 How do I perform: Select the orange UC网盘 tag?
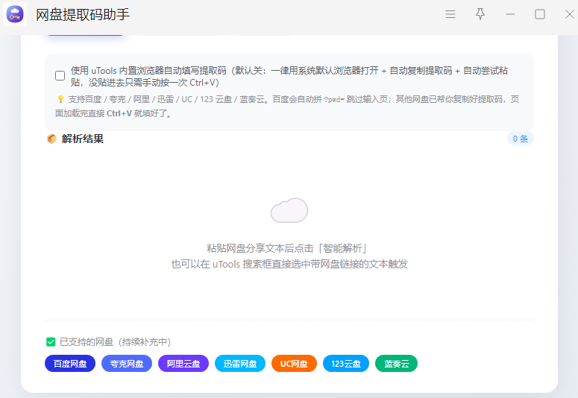point(294,364)
